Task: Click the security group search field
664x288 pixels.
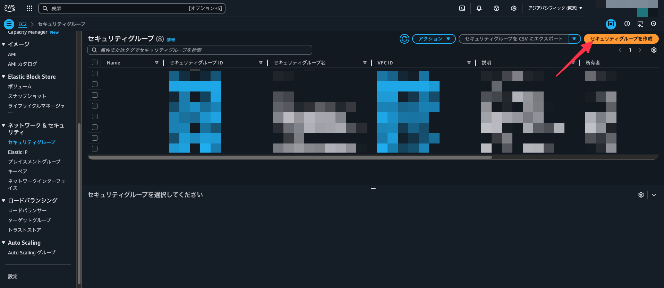Action: [x=200, y=50]
